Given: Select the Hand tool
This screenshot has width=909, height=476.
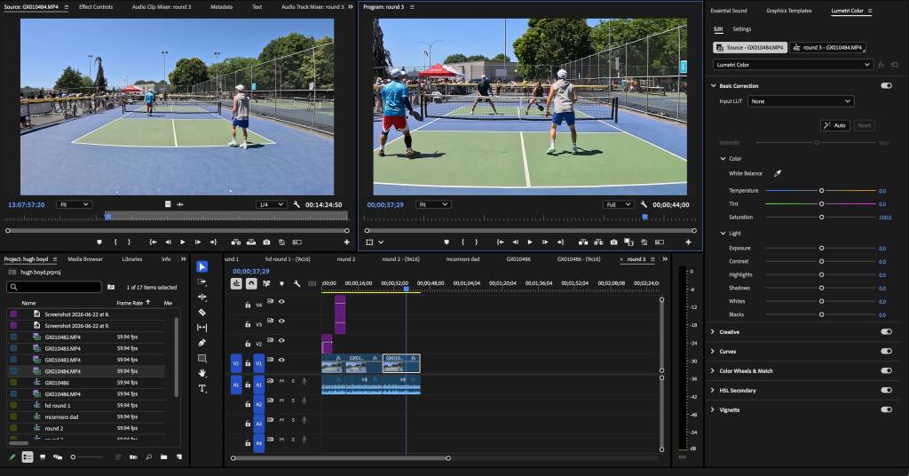Looking at the screenshot, I should point(202,373).
